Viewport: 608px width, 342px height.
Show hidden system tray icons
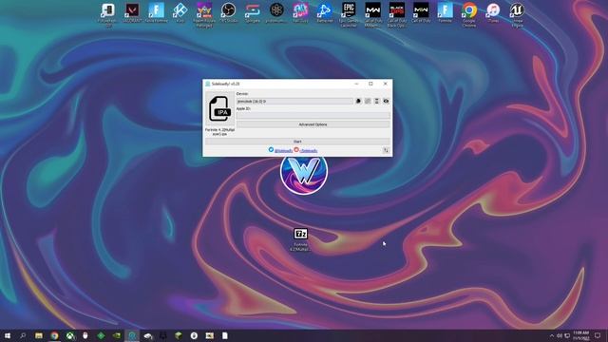click(552, 335)
